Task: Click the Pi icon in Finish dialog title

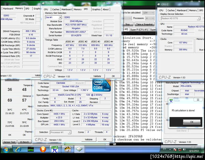Action: 171,101
